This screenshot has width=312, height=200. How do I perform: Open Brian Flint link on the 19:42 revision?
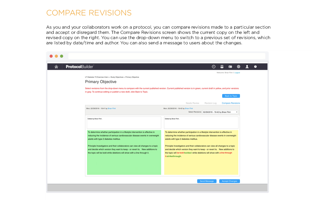189,108
